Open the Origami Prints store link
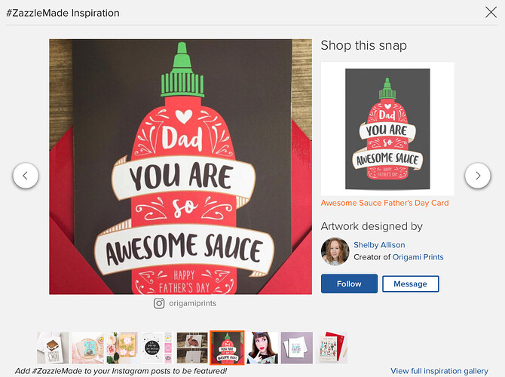This screenshot has height=377, width=505. [x=418, y=257]
